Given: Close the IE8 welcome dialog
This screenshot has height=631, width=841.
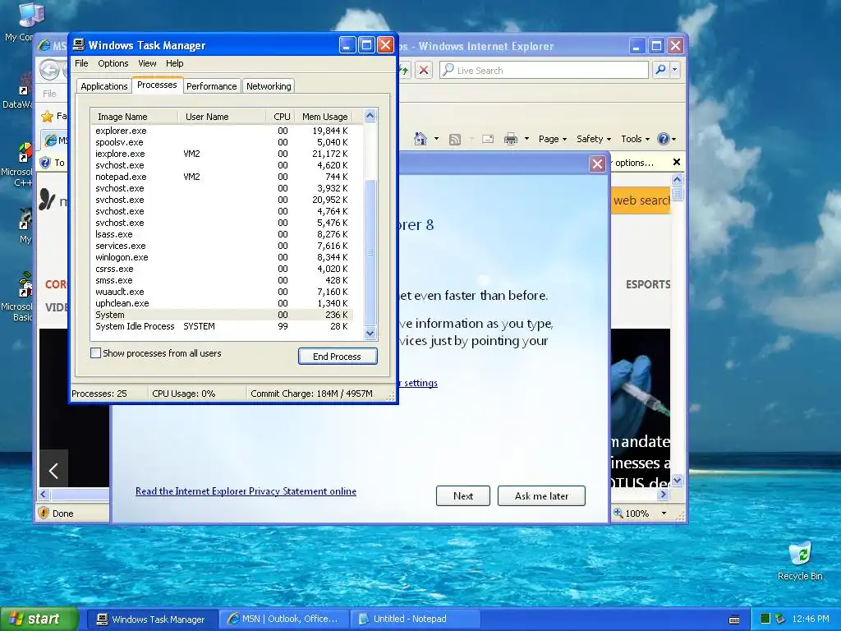Looking at the screenshot, I should 597,164.
